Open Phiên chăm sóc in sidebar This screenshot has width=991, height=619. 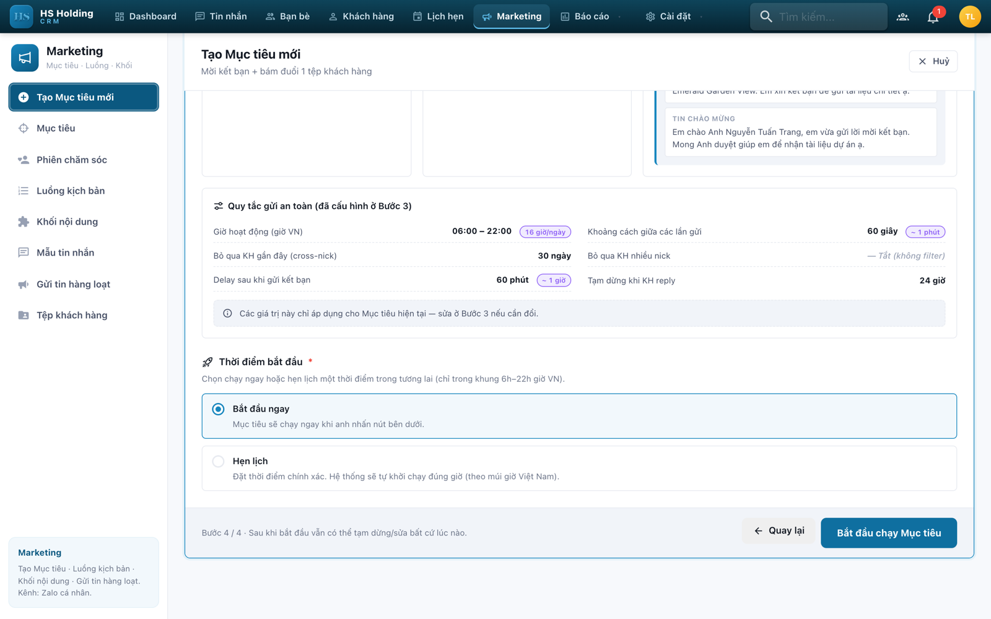pos(84,160)
